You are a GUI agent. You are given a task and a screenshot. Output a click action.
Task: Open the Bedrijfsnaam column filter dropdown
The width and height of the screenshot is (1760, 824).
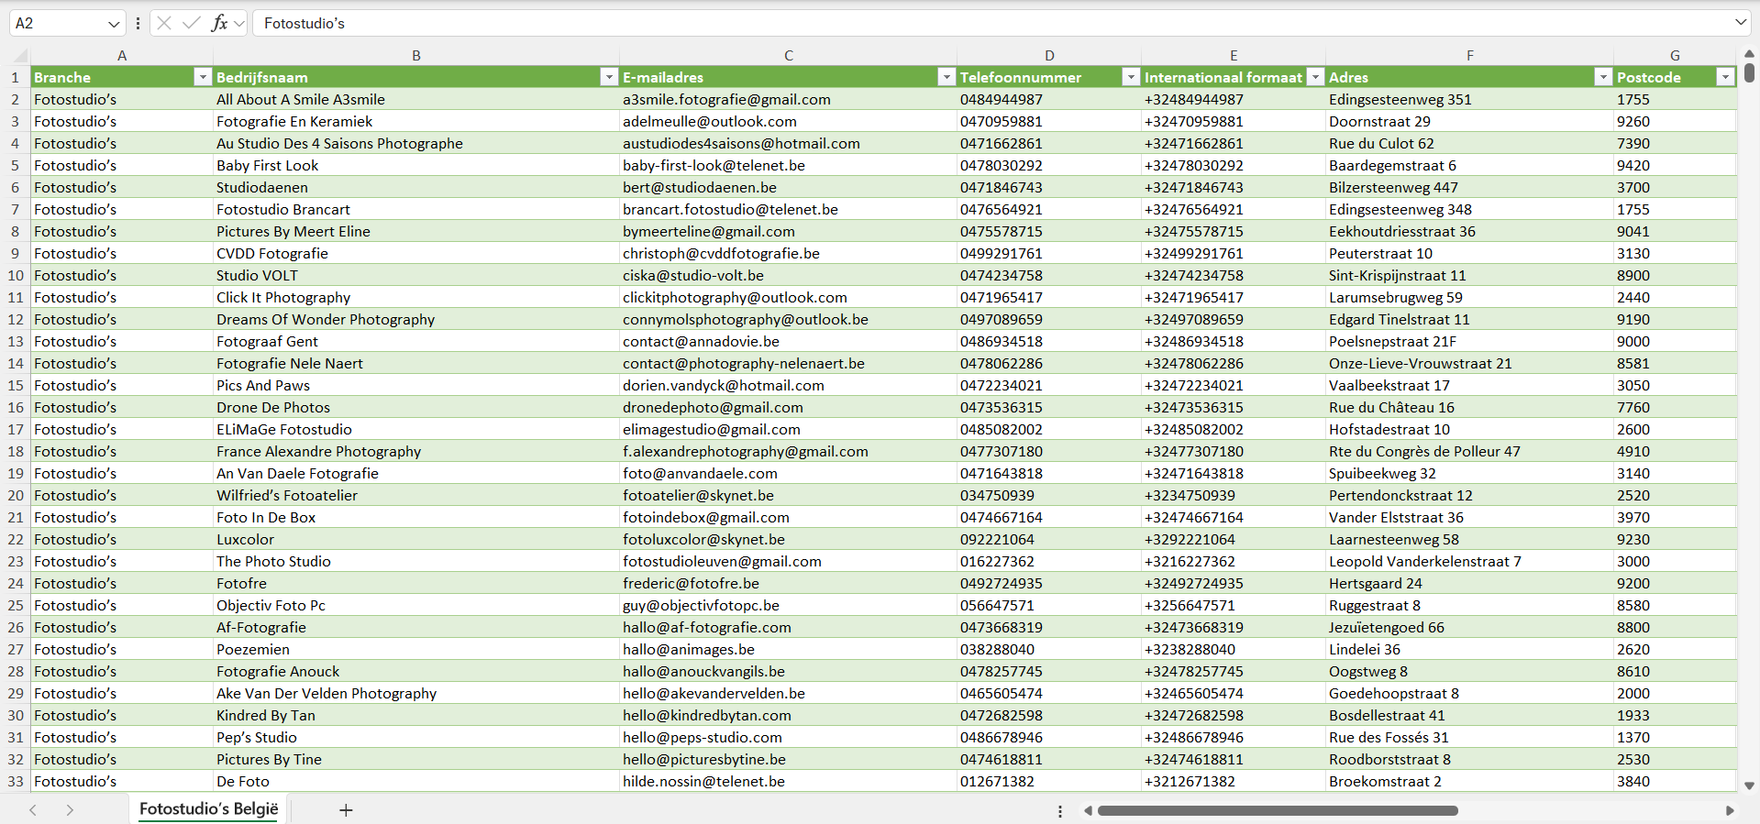click(x=608, y=77)
